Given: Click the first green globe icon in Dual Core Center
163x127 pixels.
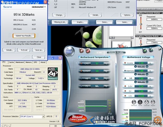Looking at the screenshot, I should (145, 50).
